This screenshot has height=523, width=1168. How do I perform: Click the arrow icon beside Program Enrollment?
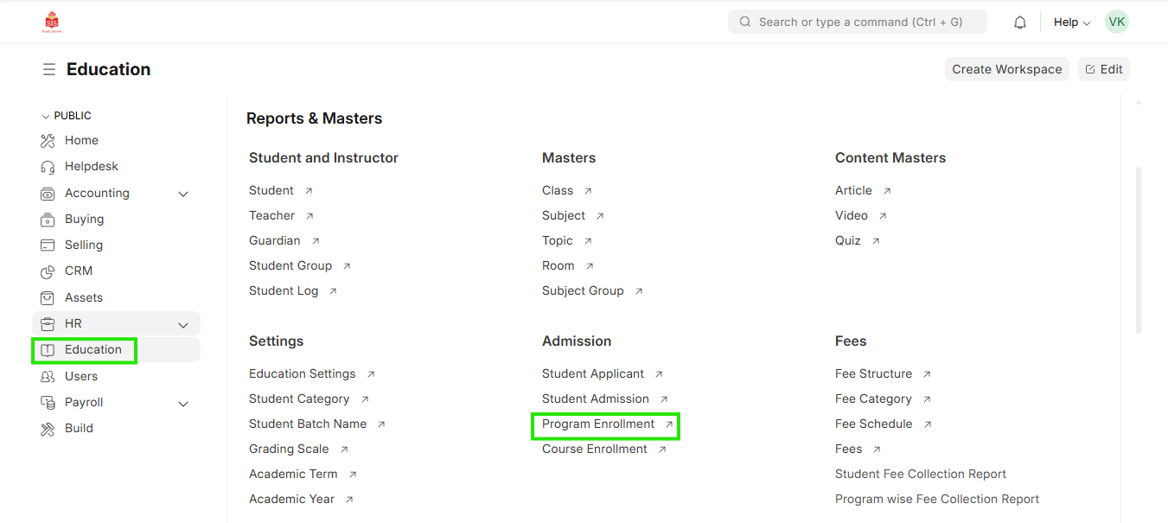668,424
